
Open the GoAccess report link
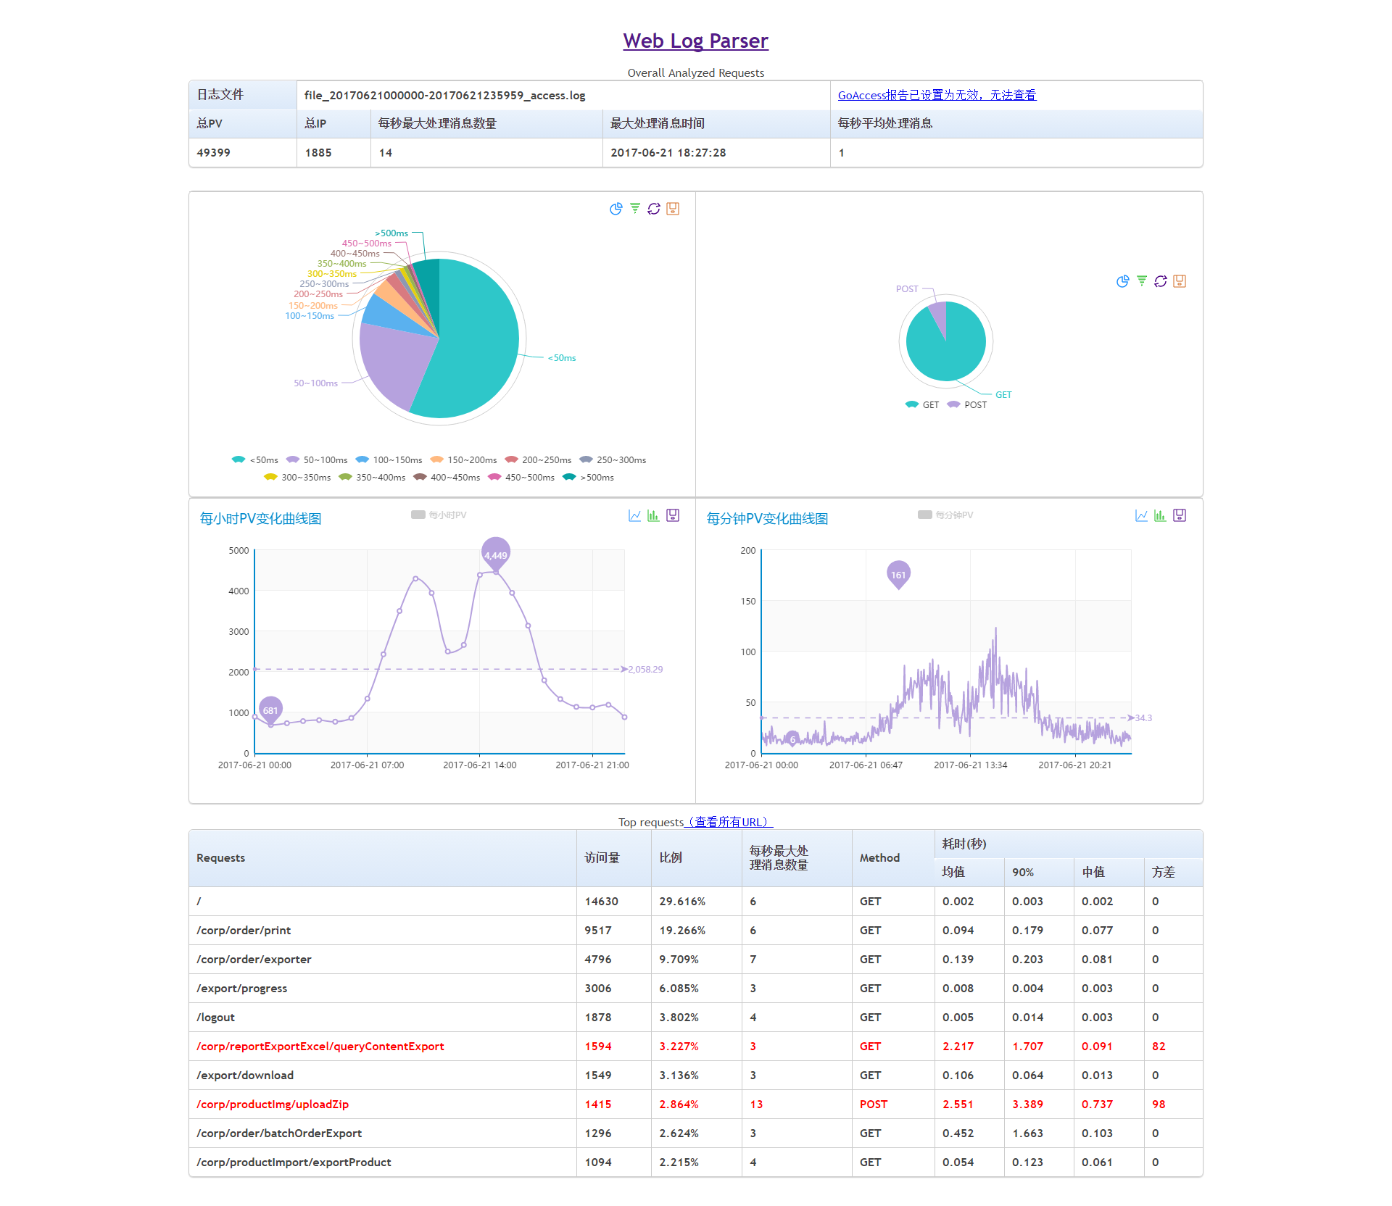[937, 95]
